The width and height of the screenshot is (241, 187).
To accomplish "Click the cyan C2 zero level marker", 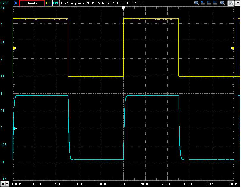I will 15,128.
